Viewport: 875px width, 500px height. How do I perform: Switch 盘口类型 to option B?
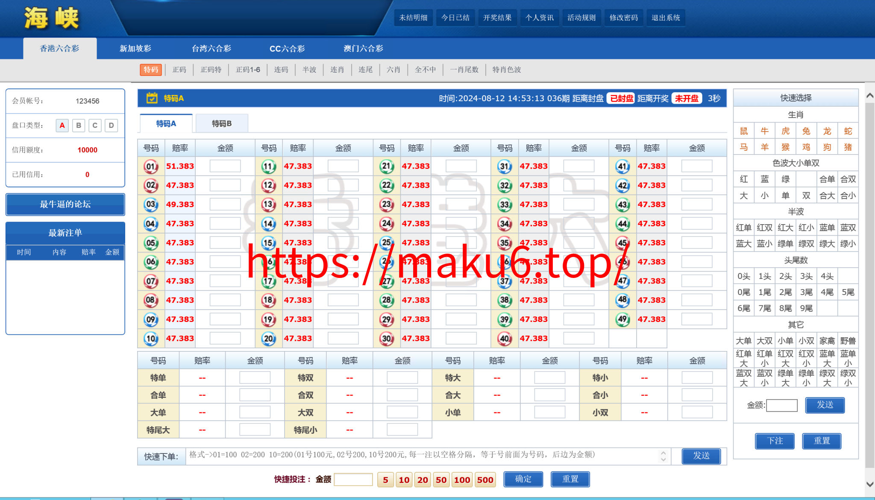pyautogui.click(x=79, y=126)
